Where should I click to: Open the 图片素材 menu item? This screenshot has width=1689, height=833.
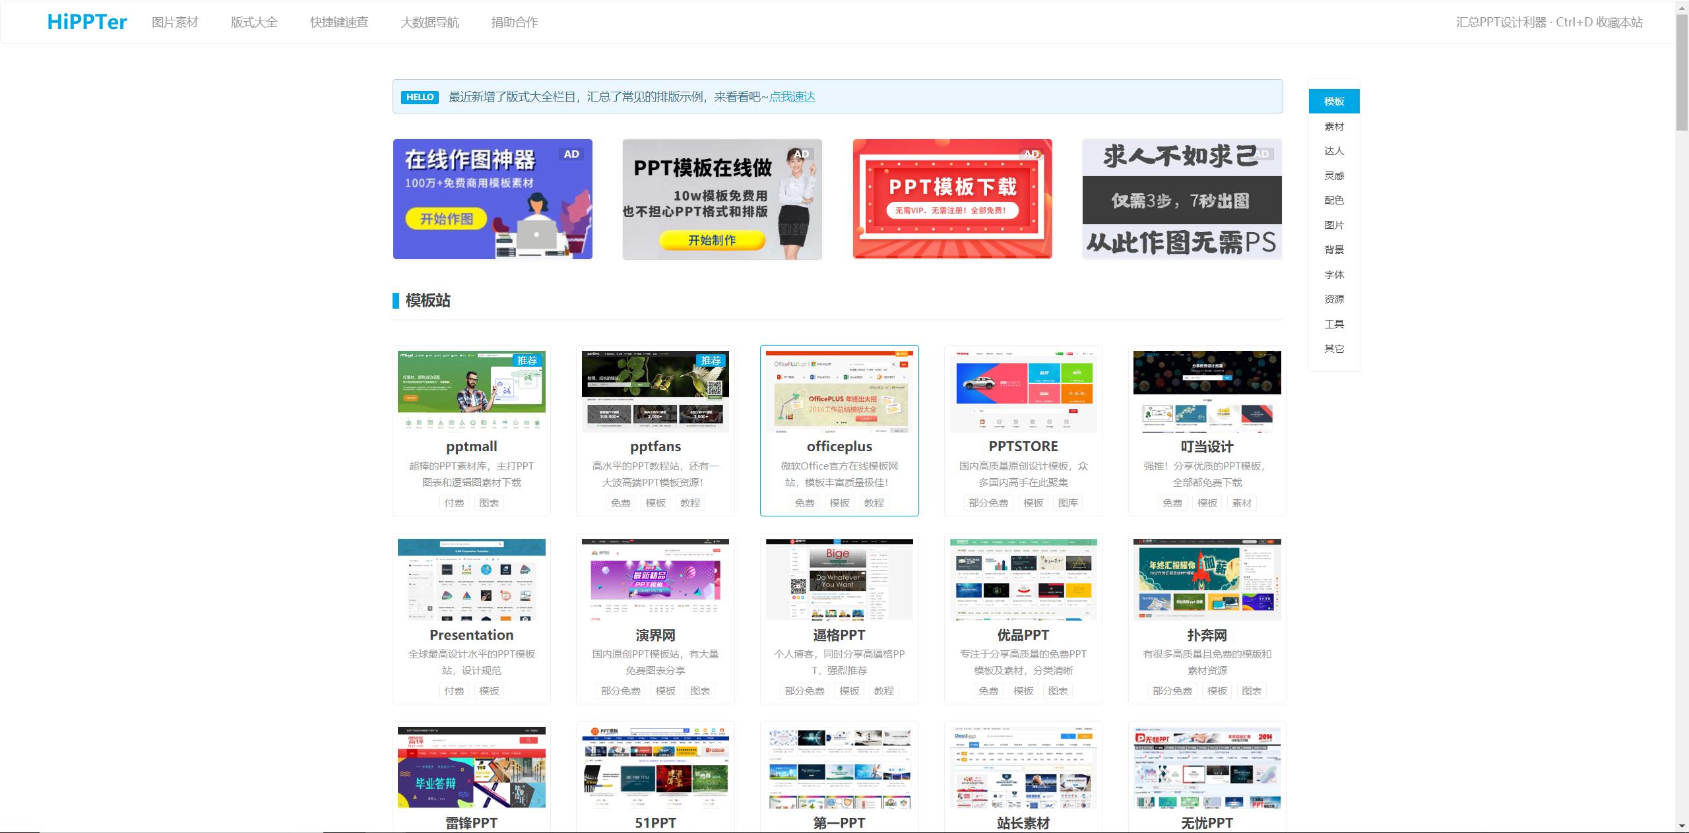tap(175, 21)
